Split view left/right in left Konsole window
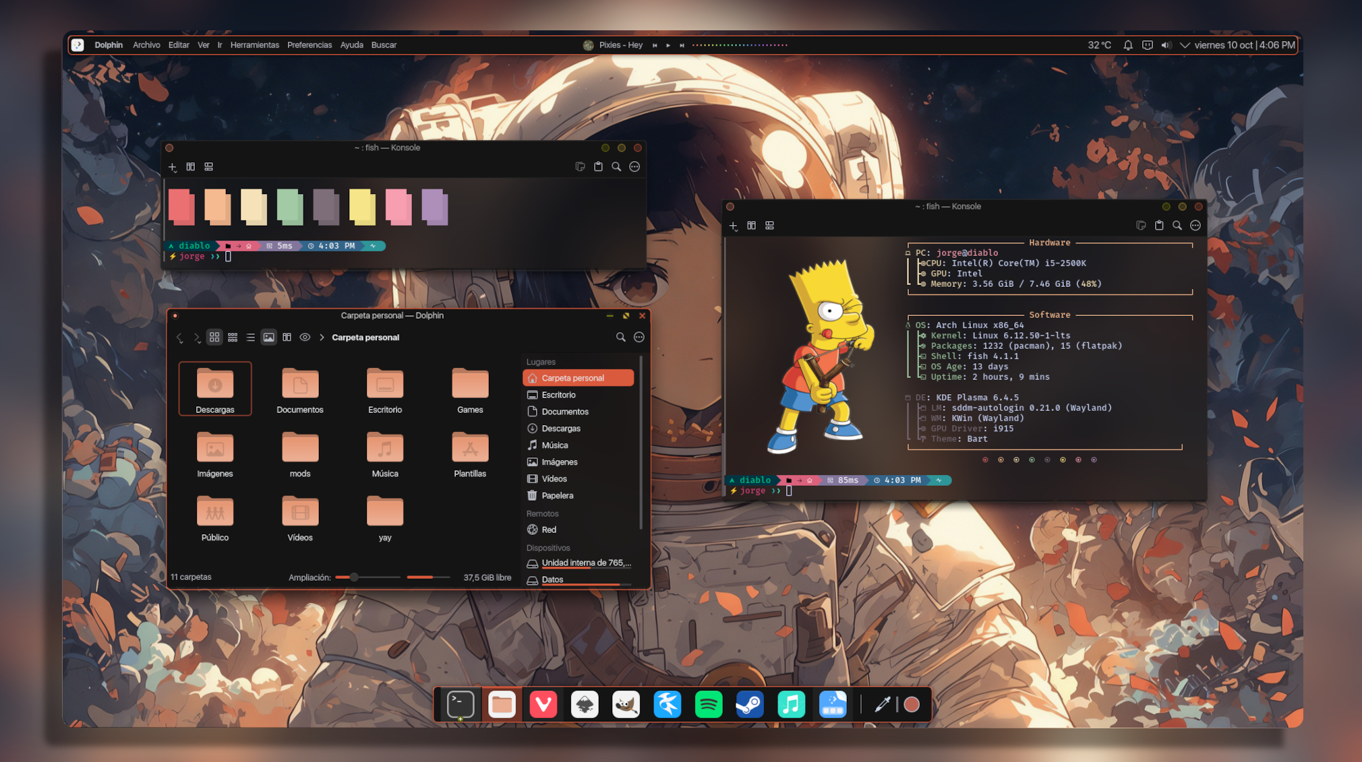This screenshot has height=762, width=1362. click(x=191, y=167)
